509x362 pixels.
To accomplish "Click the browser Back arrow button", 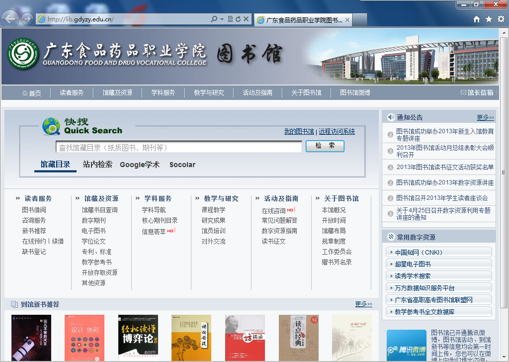I will (10, 18).
